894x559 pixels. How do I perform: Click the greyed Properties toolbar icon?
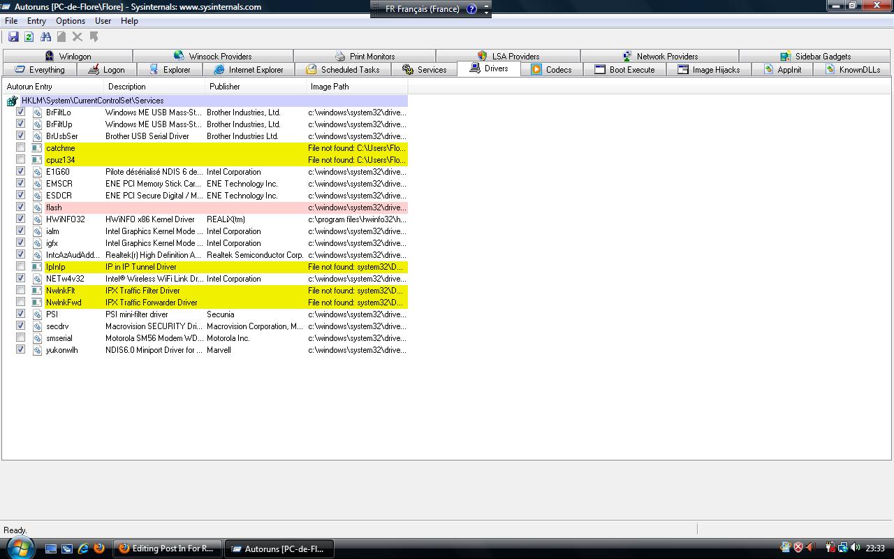(61, 37)
